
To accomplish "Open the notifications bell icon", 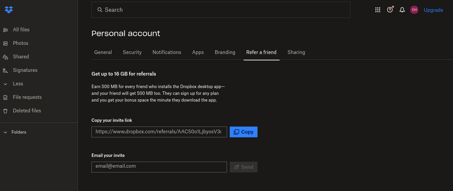I will tap(402, 10).
